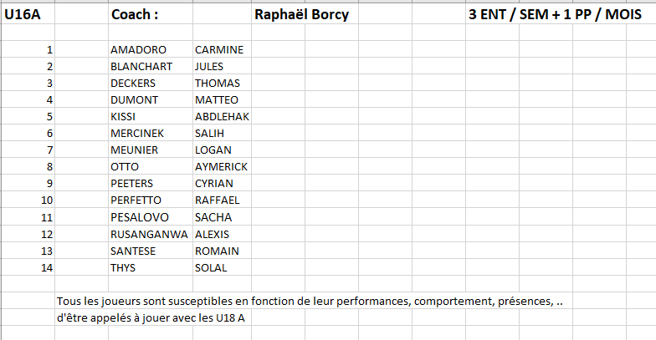The height and width of the screenshot is (340, 656).
Task: Select the BLANCHART cell
Action: (x=151, y=67)
